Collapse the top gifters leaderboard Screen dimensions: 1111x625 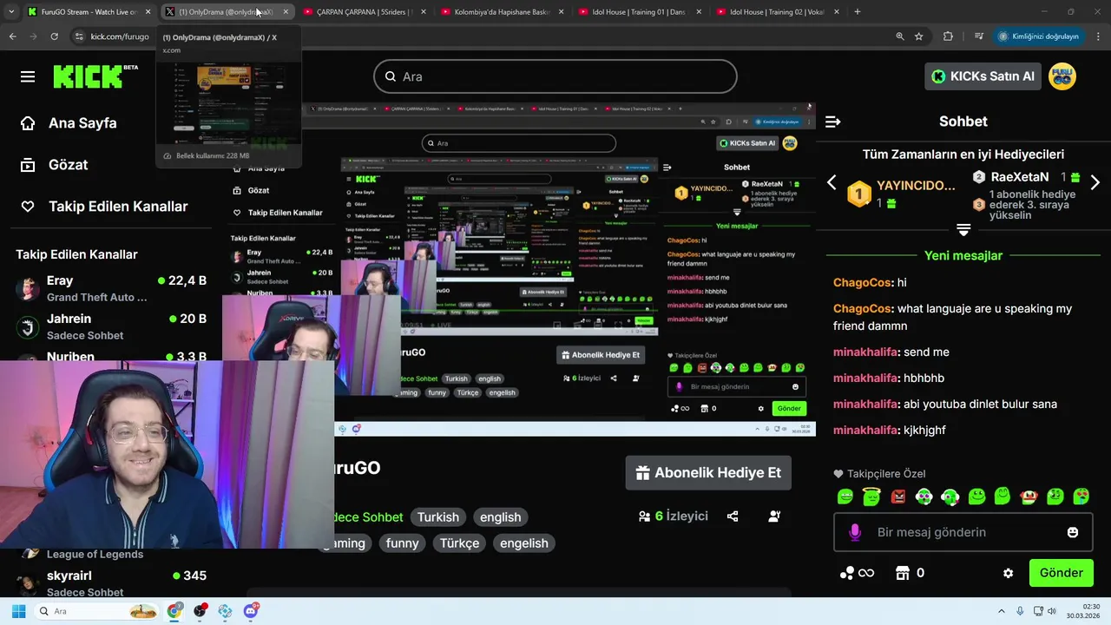point(963,230)
